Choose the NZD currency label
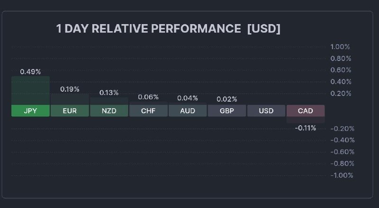Image resolution: width=379 pixels, height=208 pixels. pyautogui.click(x=109, y=111)
